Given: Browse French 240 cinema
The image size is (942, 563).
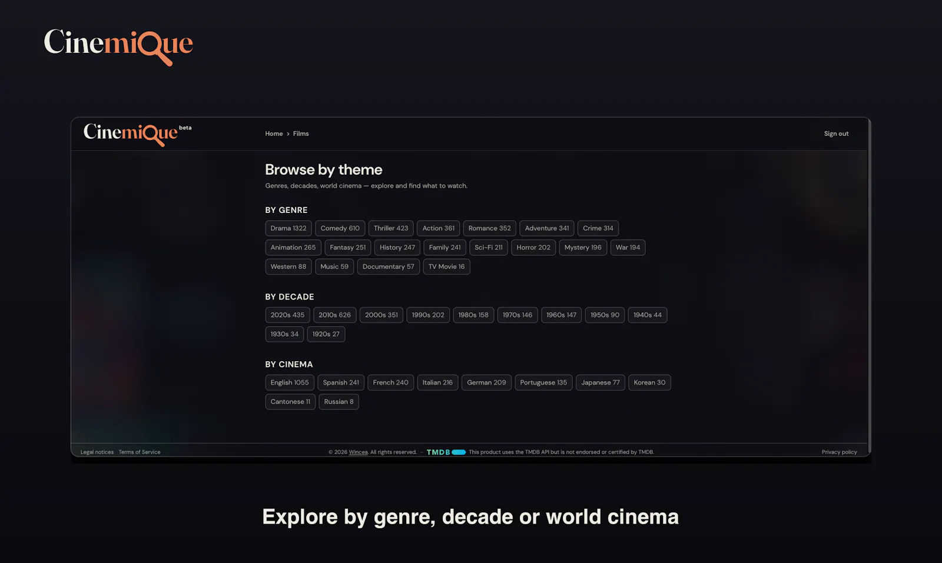Looking at the screenshot, I should pos(391,383).
